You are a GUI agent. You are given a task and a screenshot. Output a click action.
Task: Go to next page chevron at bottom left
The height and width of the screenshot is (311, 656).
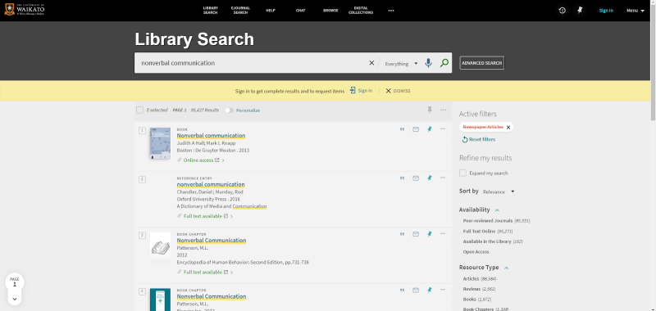click(15, 299)
